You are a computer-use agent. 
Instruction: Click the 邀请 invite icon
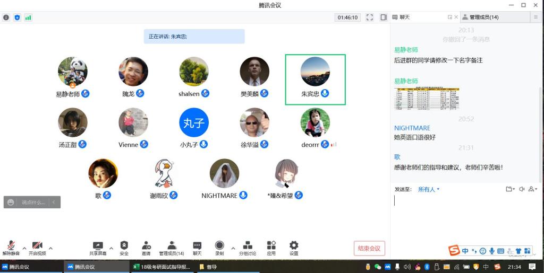[146, 245]
